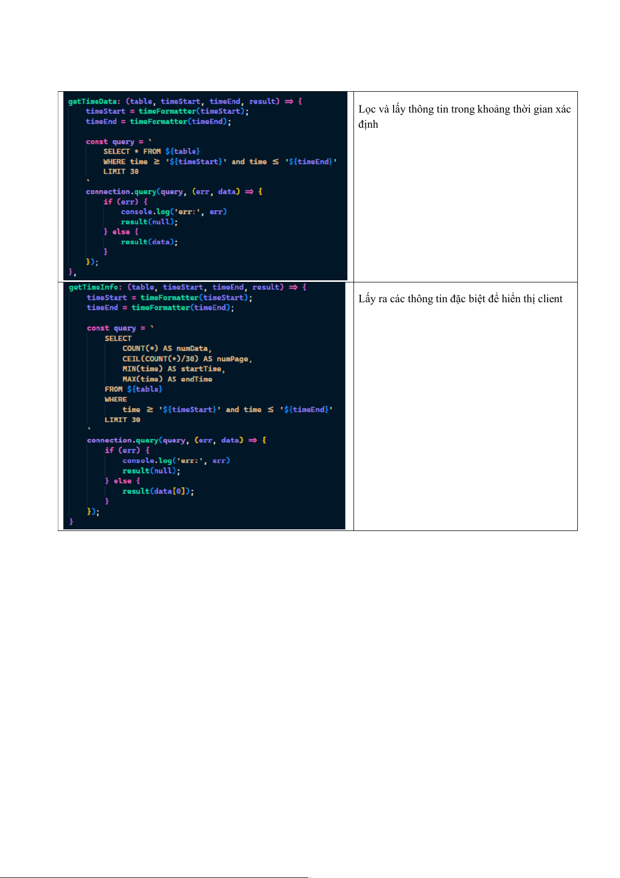Click console.log in the getTimeData block
The image size is (620, 878).
[x=145, y=212]
